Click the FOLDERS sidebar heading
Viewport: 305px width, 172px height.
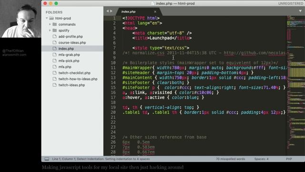coord(54,12)
